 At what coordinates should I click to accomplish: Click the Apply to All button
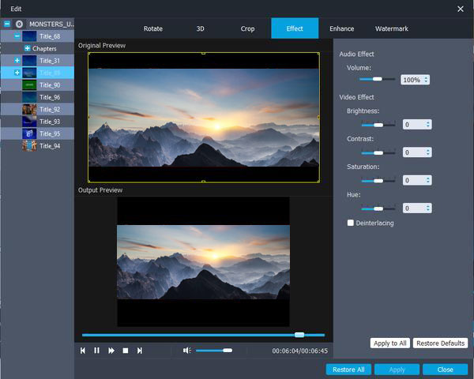[390, 343]
